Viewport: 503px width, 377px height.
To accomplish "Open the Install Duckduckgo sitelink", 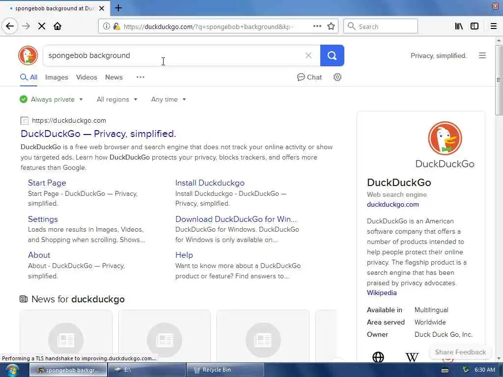I will coord(210,183).
